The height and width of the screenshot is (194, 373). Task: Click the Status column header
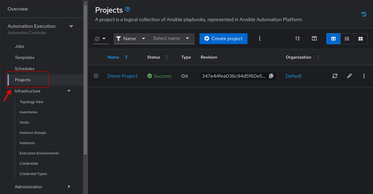coord(154,57)
